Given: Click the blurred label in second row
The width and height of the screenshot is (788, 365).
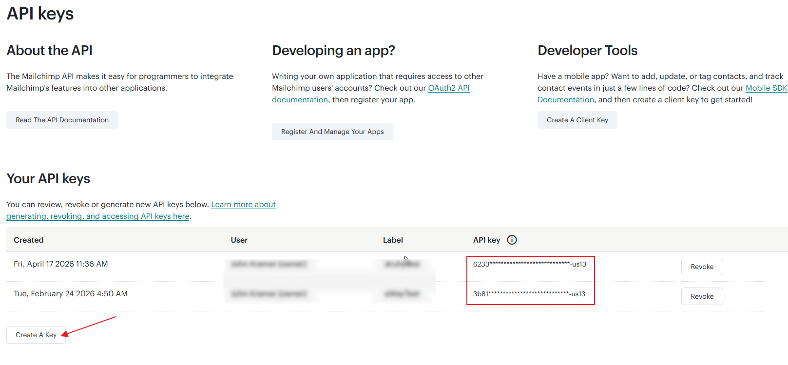Looking at the screenshot, I should (402, 294).
